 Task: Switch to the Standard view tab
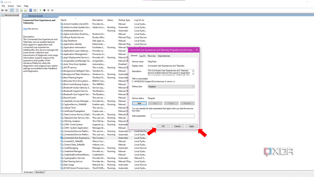pos(40,172)
